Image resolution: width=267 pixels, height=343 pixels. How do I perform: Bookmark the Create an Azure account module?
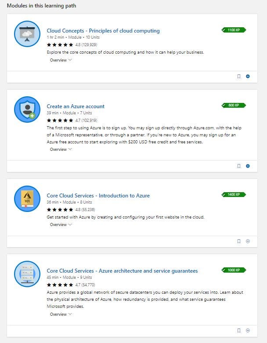tap(239, 166)
